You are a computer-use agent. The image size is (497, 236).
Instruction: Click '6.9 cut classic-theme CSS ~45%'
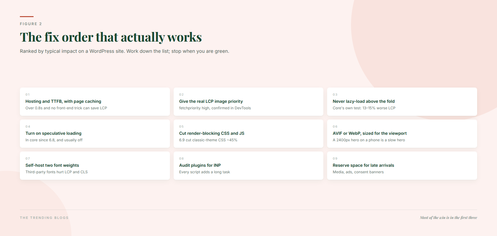coord(208,140)
